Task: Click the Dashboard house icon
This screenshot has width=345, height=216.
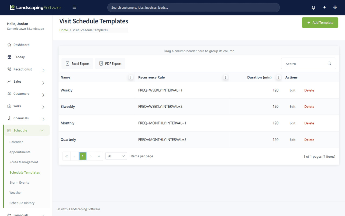Action: click(9, 45)
